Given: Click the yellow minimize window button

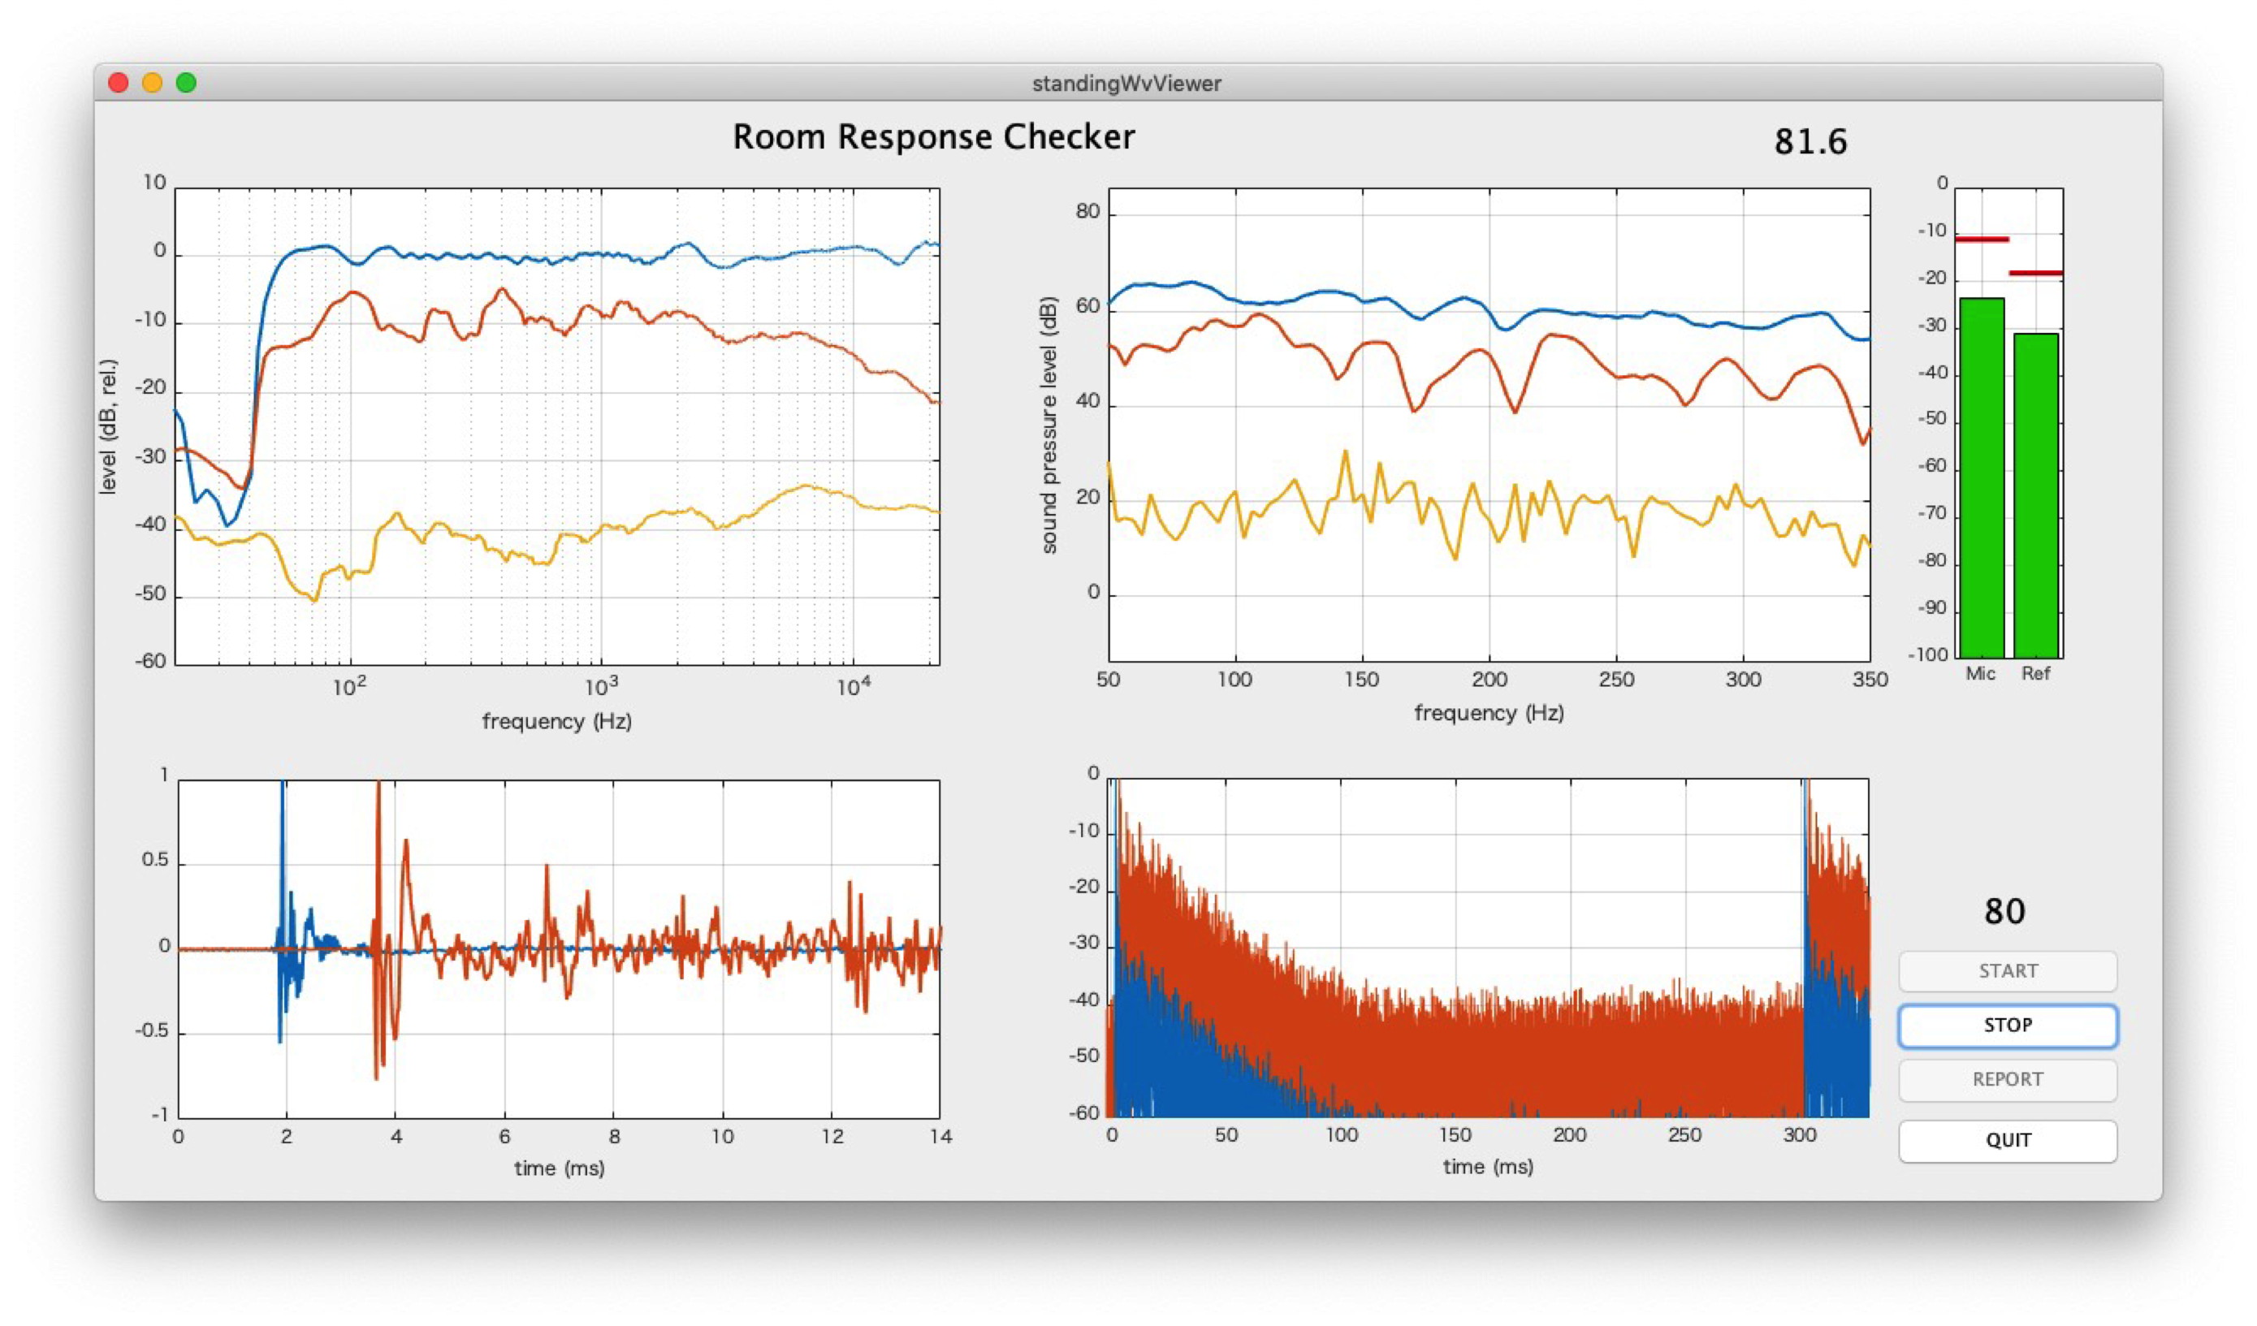Looking at the screenshot, I should (152, 84).
